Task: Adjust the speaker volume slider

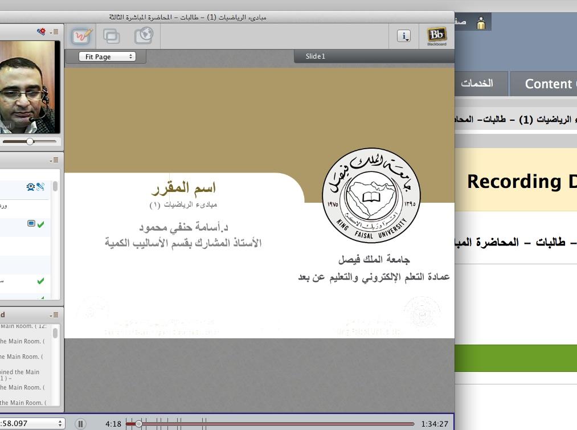Action: [x=30, y=141]
